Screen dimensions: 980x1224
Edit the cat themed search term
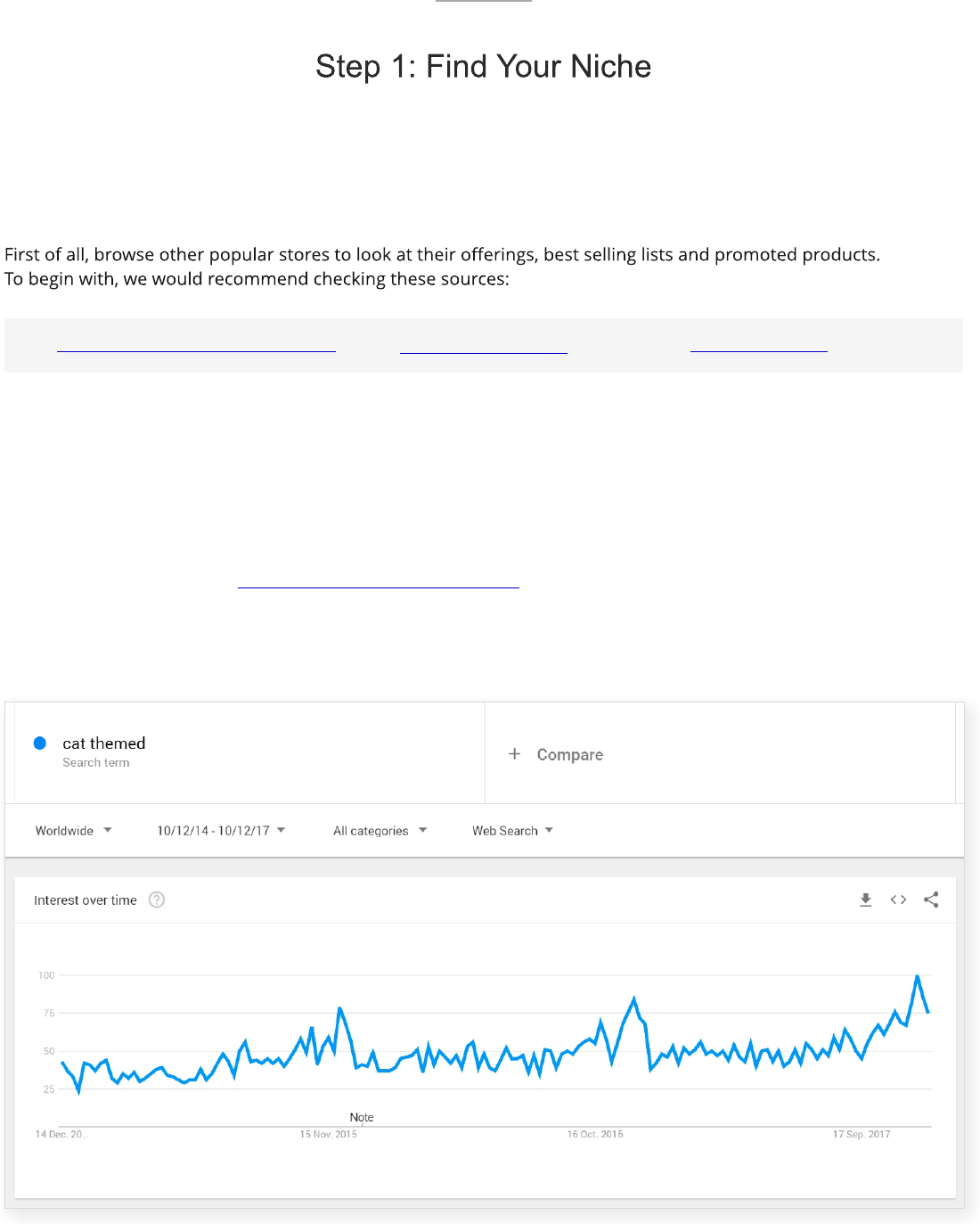coord(103,743)
